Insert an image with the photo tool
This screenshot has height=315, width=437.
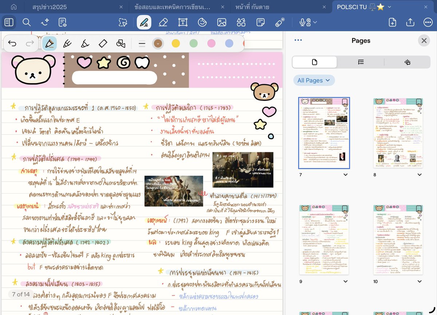click(x=221, y=23)
